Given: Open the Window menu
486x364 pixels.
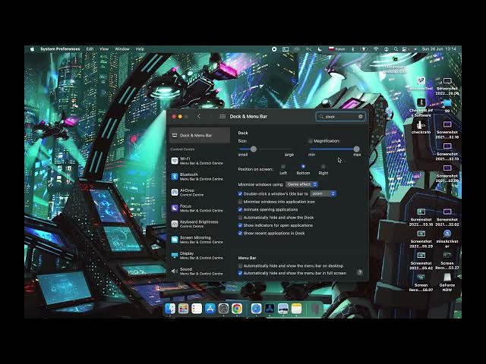Looking at the screenshot, I should (x=122, y=49).
